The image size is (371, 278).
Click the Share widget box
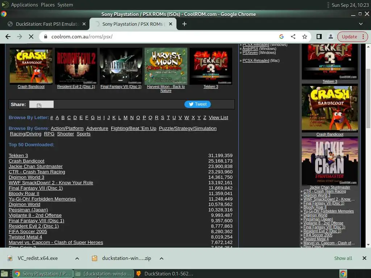41,104
